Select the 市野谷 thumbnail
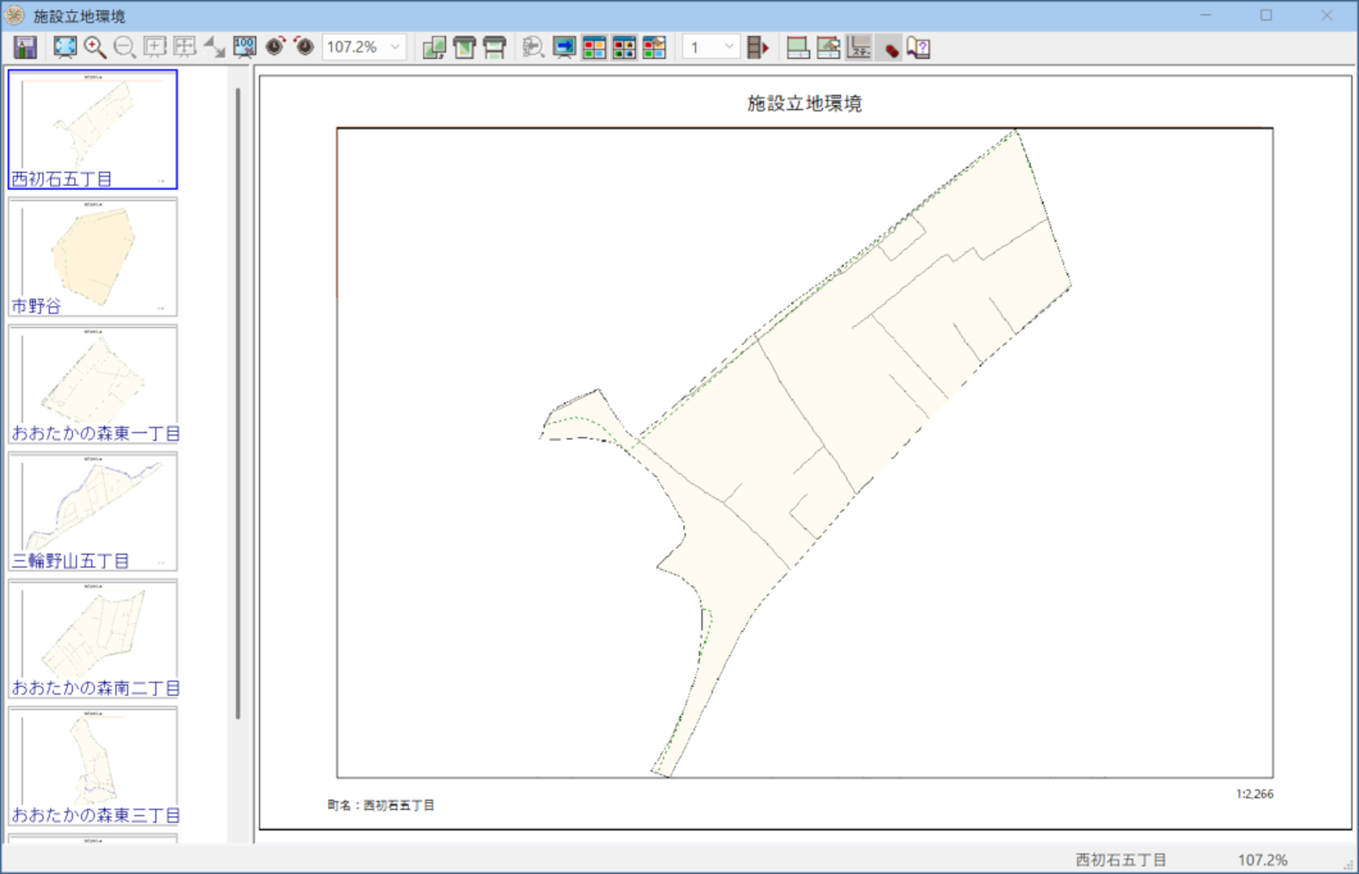 coord(92,257)
